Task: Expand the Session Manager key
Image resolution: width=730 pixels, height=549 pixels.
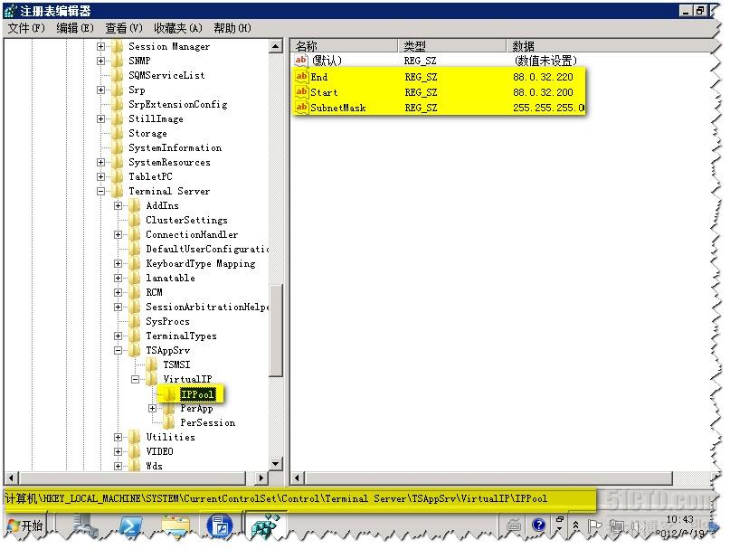Action: point(100,46)
